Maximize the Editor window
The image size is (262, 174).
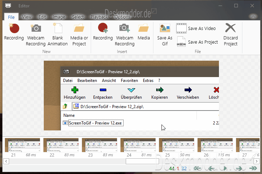pyautogui.click(x=236, y=6)
